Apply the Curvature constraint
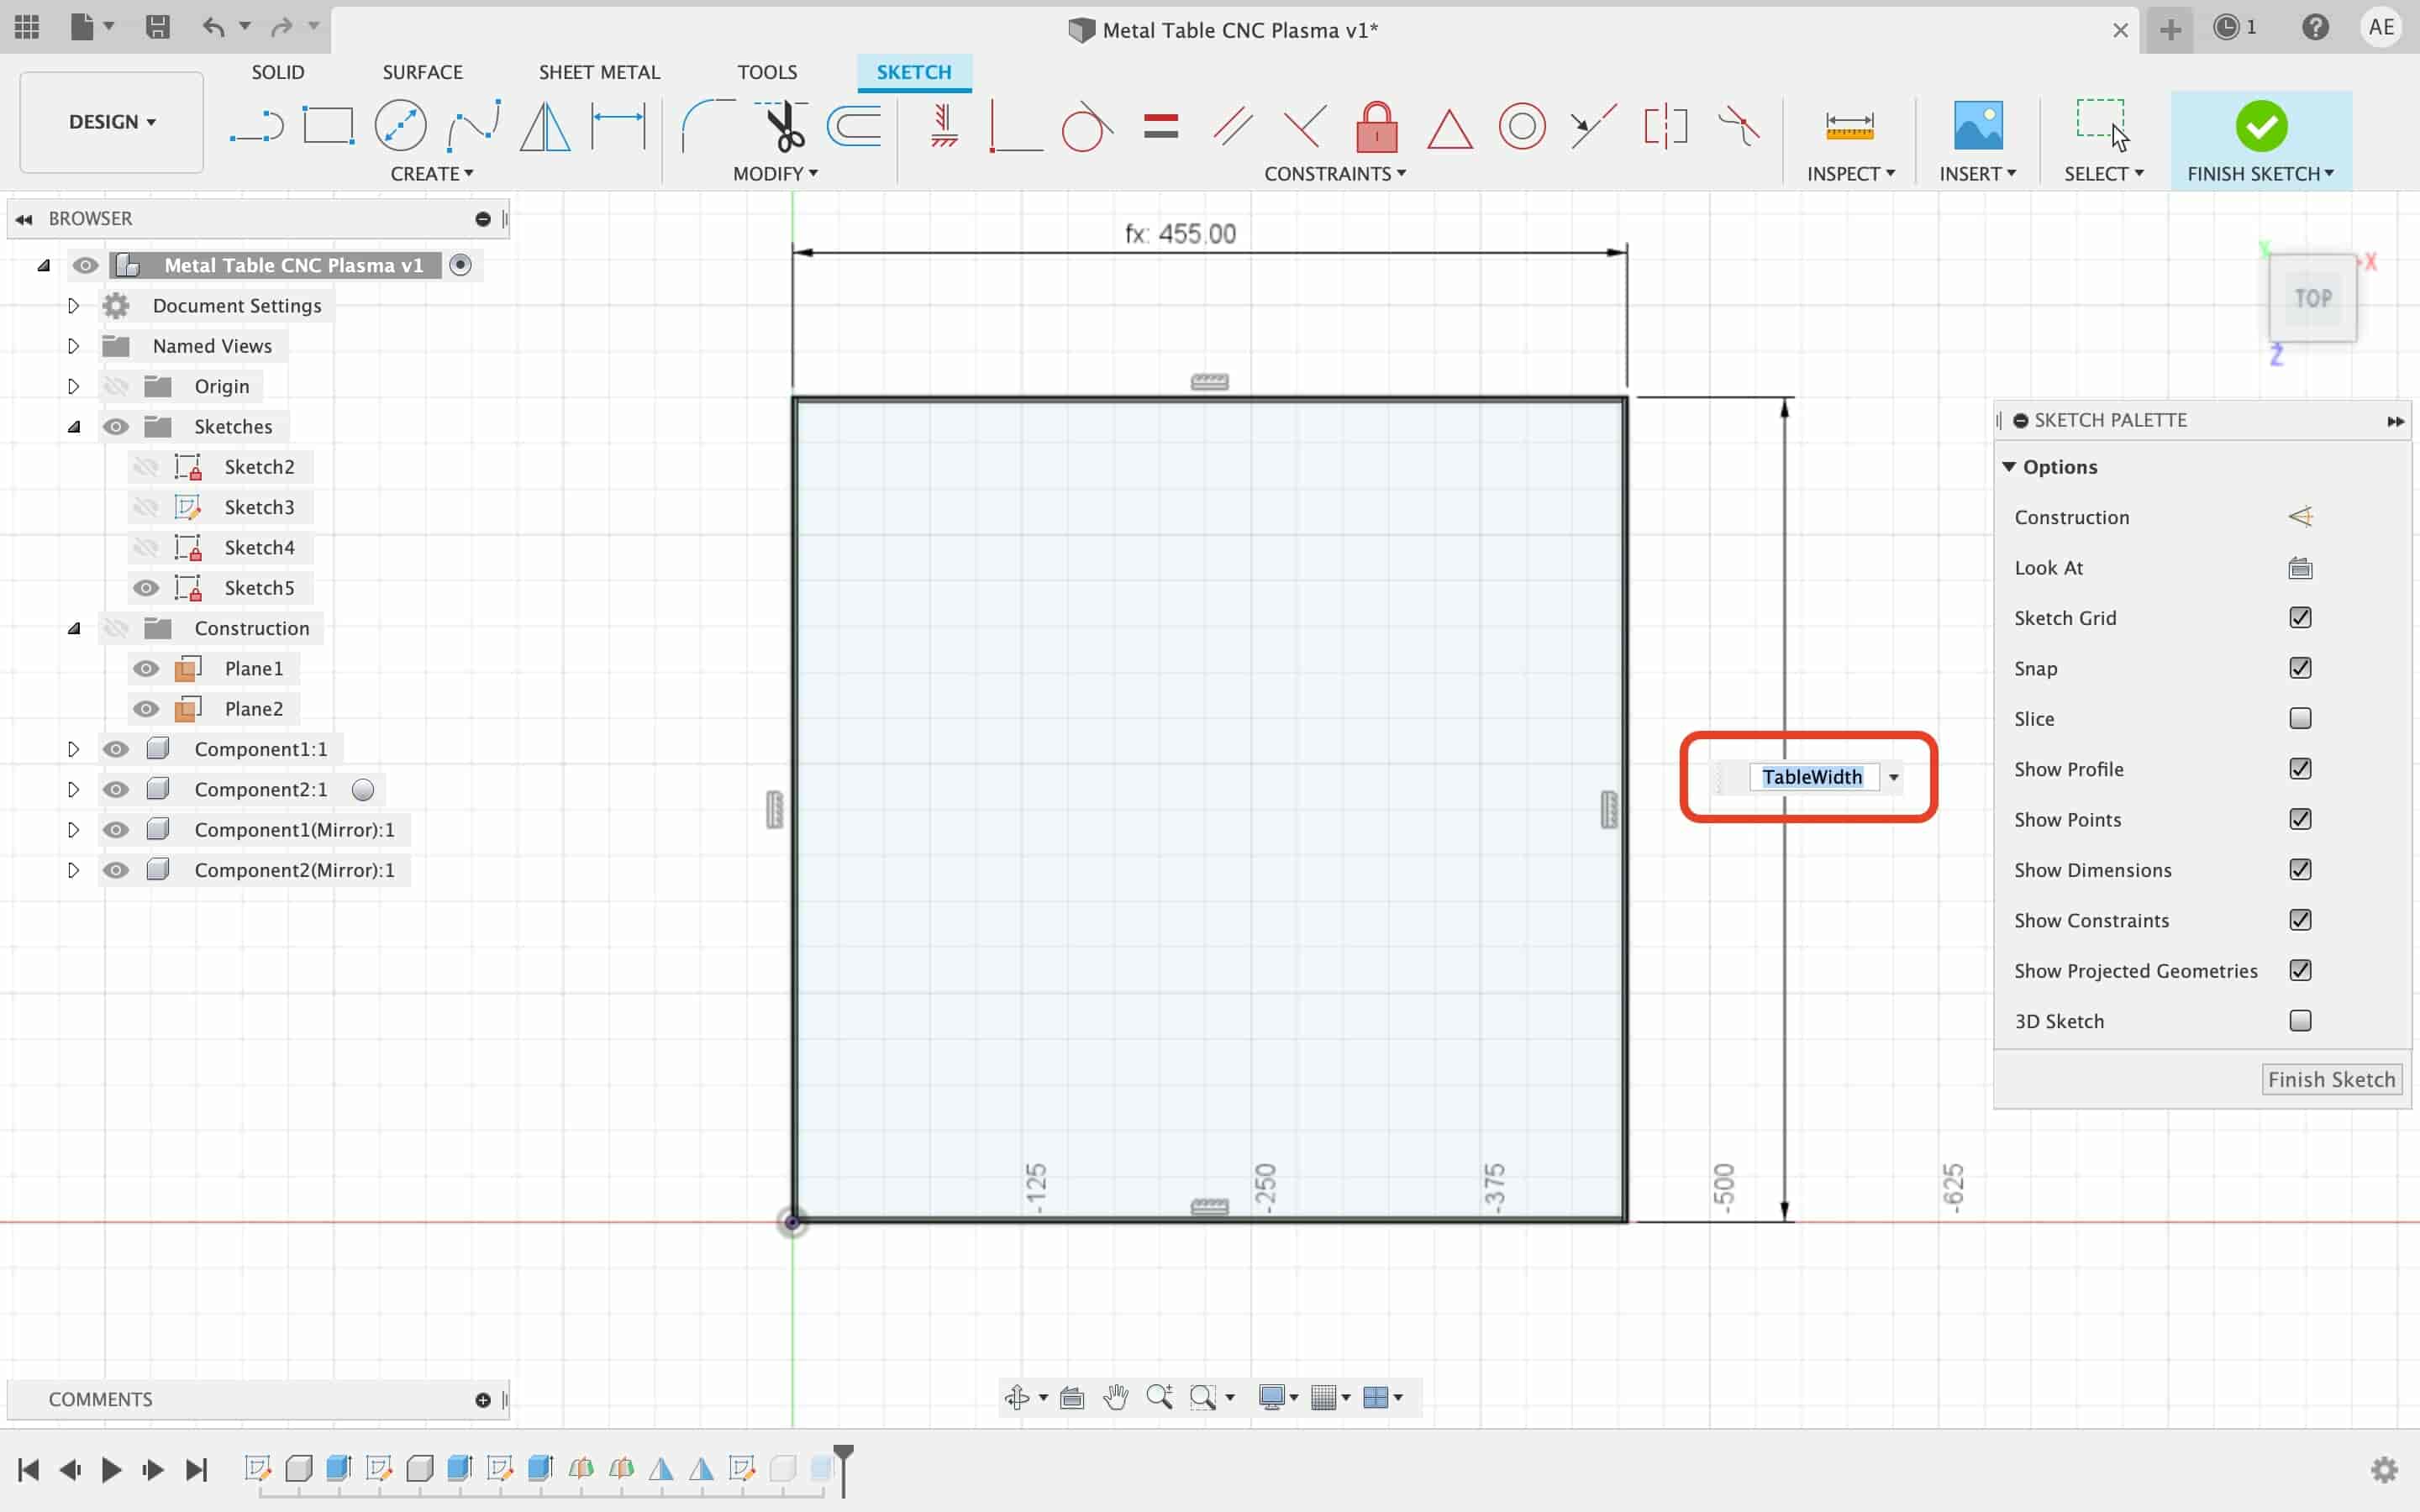Viewport: 2420px width, 1512px height. pos(1739,127)
